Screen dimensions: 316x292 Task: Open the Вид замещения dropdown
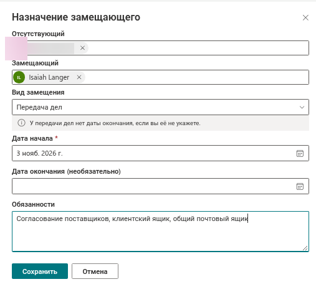click(x=160, y=107)
